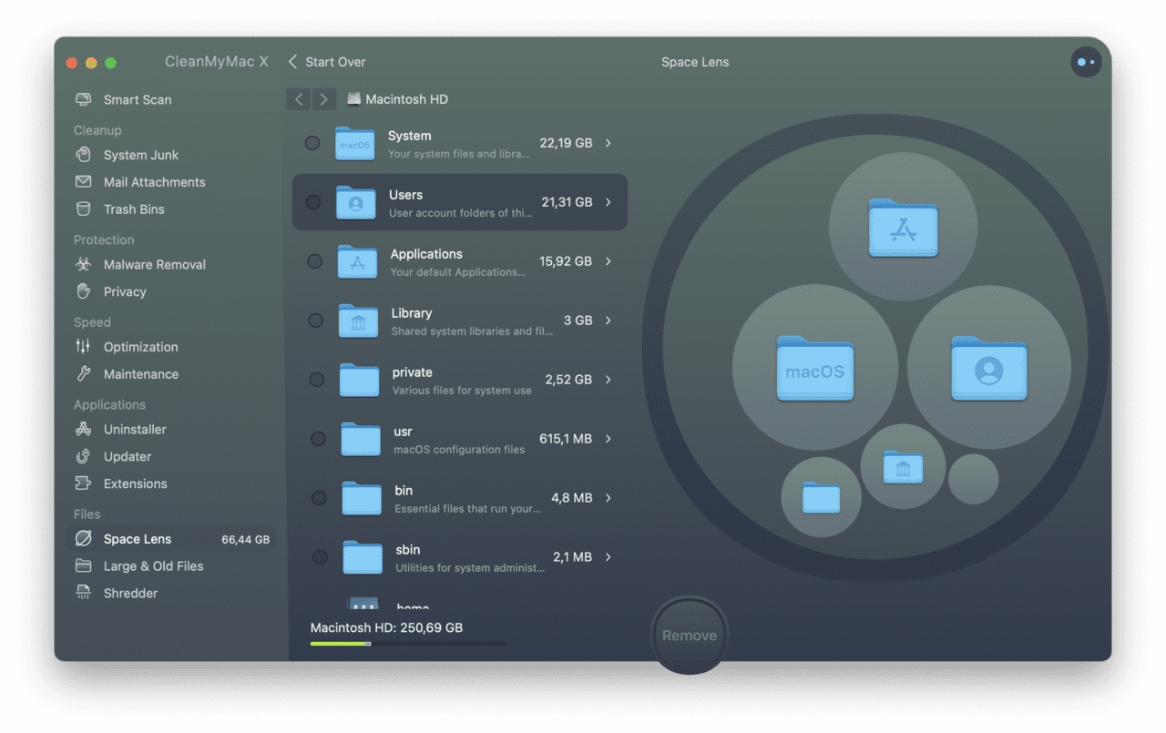Select the Users folder checkbox
Screen dimensions: 1166x733
pos(313,202)
